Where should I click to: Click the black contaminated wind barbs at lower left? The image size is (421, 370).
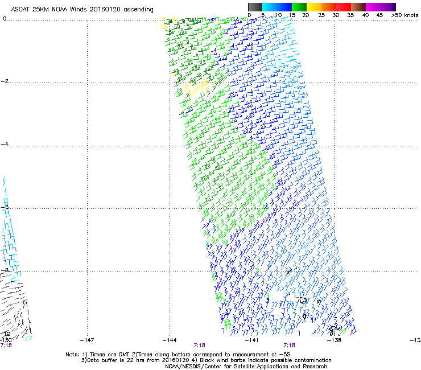point(15,306)
